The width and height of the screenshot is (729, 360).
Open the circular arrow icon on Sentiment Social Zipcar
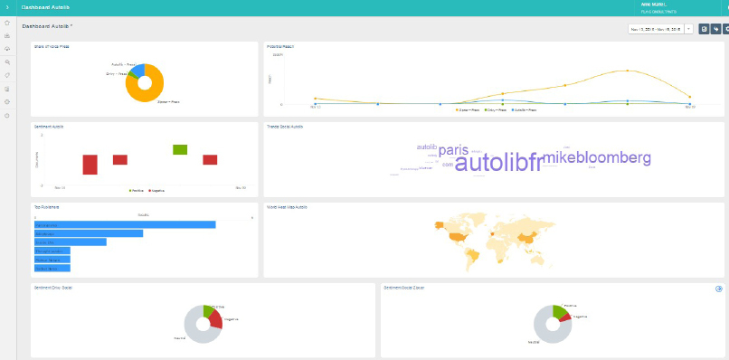coord(719,289)
